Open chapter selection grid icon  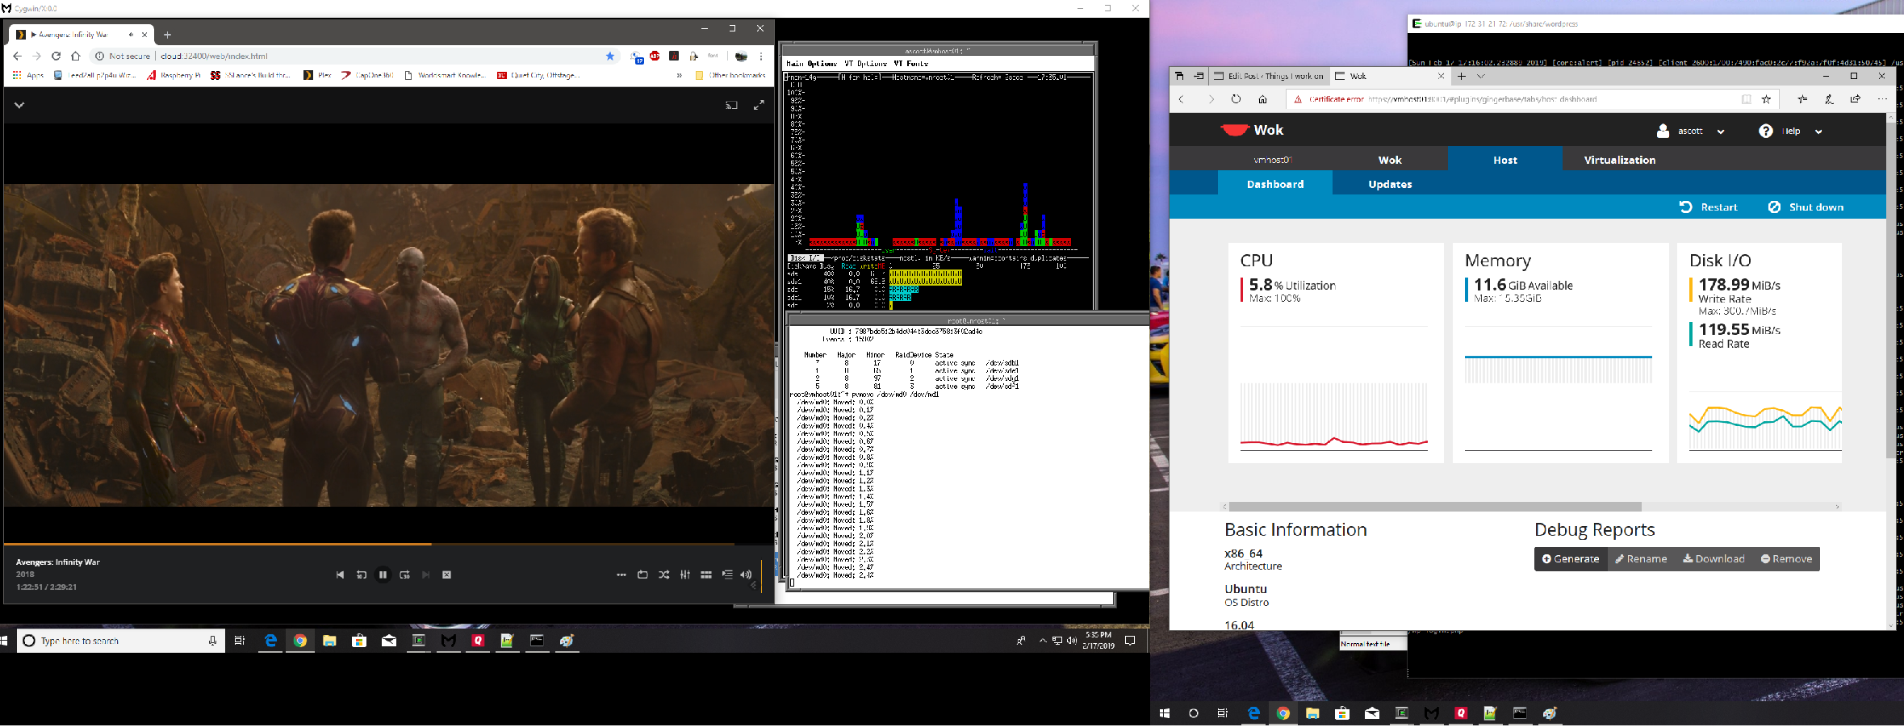[x=706, y=574]
